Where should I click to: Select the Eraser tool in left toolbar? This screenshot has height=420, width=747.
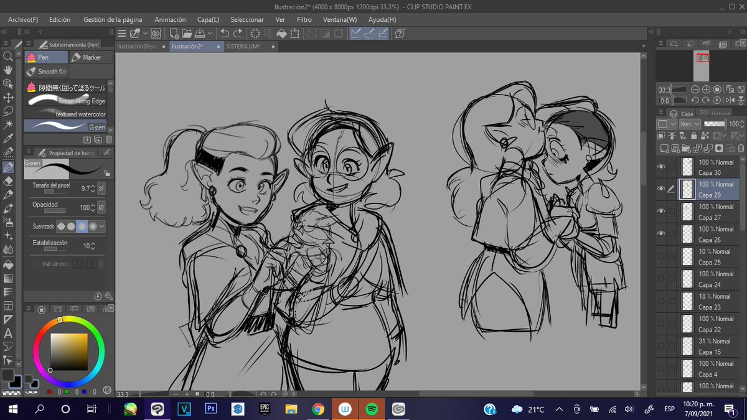point(8,181)
